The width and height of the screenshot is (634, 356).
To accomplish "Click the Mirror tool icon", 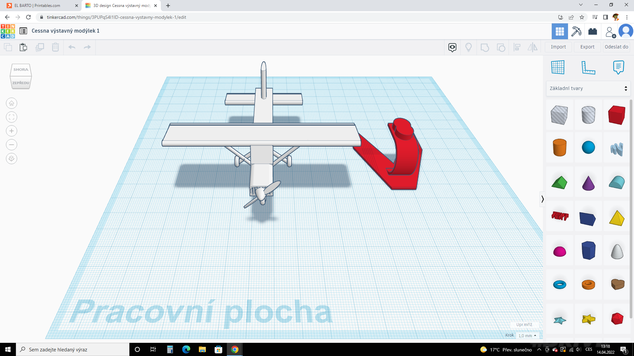I will pos(533,47).
